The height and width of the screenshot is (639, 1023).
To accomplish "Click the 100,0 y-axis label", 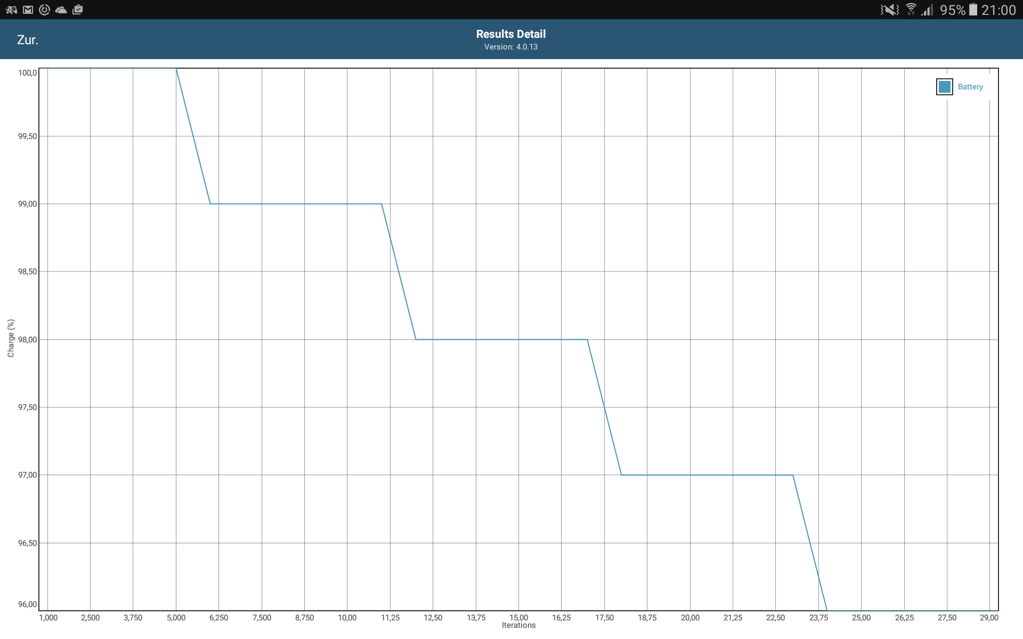I will click(x=28, y=73).
